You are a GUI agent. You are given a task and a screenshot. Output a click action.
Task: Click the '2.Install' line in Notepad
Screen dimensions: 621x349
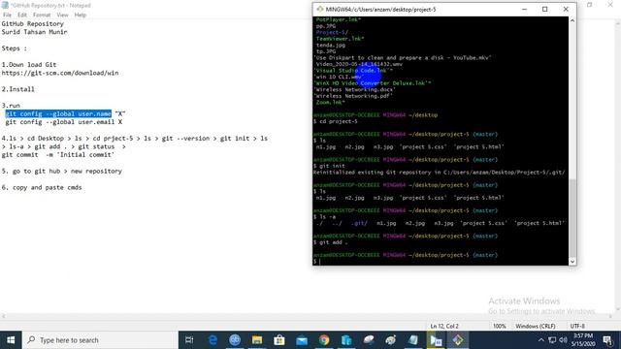click(17, 89)
